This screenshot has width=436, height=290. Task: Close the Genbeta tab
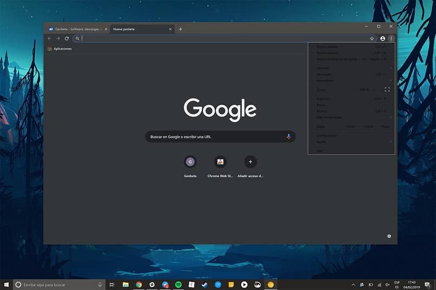click(x=106, y=29)
